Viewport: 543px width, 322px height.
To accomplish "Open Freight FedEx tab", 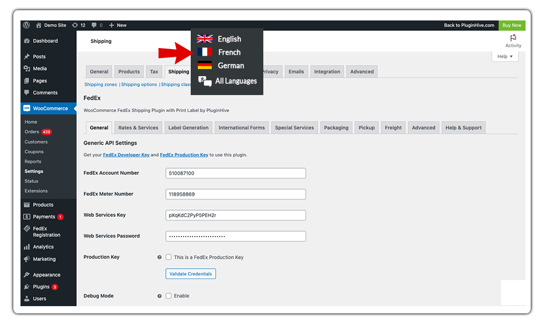I will coord(393,128).
